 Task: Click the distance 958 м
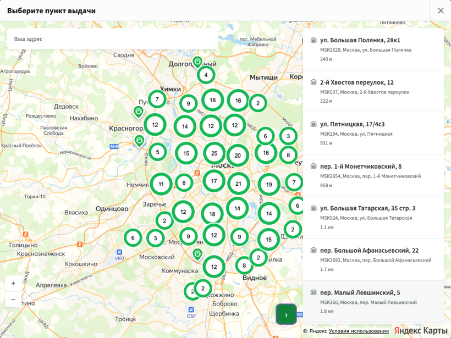point(326,185)
